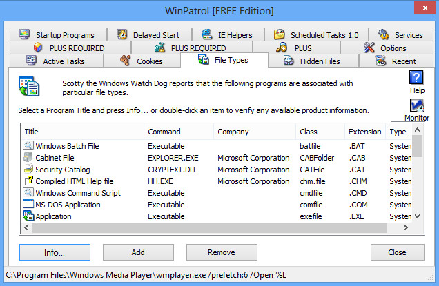The height and width of the screenshot is (286, 439).
Task: Click the HH.EXE command cell
Action: click(x=160, y=181)
